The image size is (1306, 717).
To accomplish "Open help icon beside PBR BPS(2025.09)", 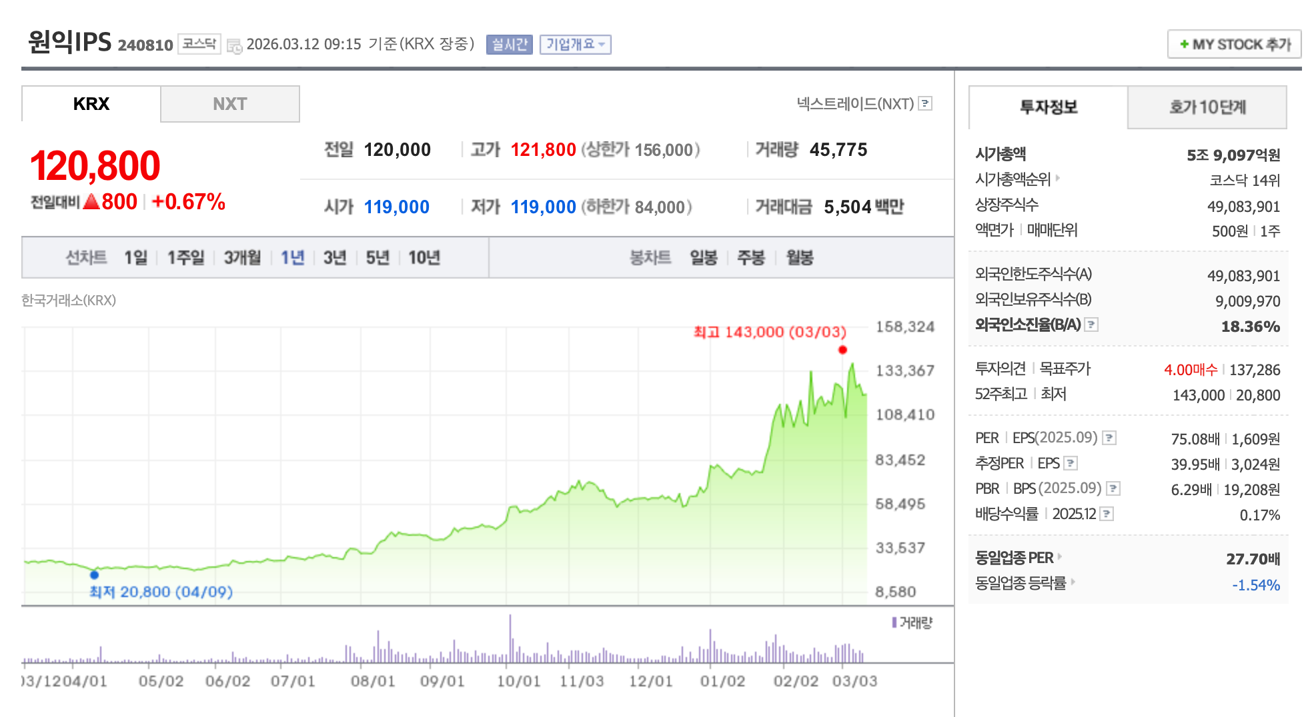I will 1113,488.
